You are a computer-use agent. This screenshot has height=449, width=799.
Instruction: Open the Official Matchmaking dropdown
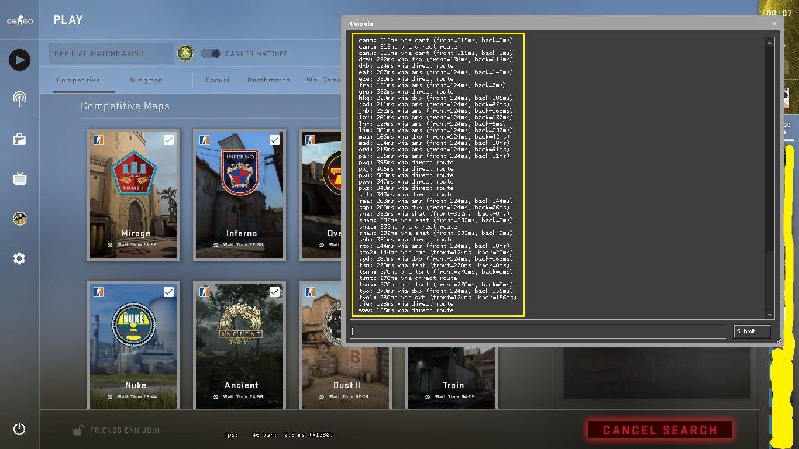click(111, 54)
